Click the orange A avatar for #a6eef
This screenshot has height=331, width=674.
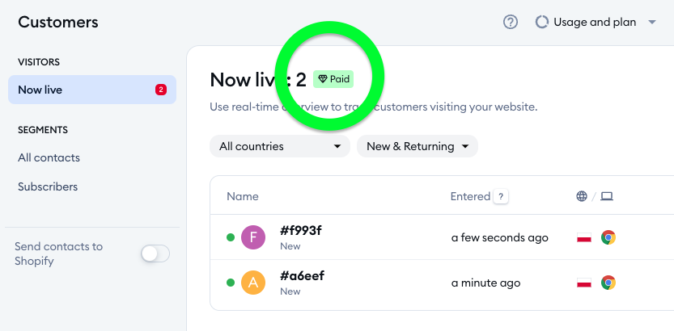(x=253, y=283)
